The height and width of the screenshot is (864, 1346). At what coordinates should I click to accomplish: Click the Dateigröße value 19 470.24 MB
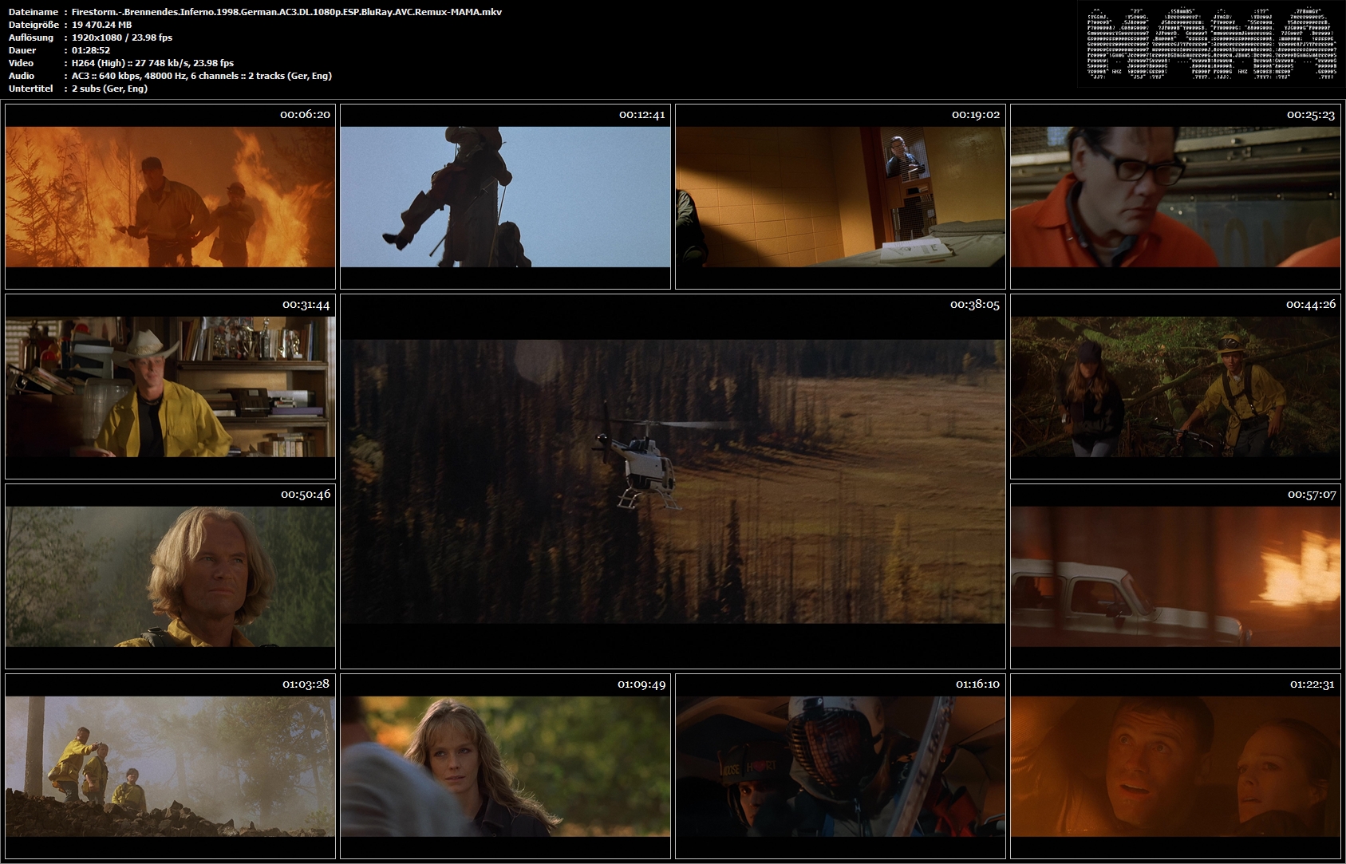point(101,25)
